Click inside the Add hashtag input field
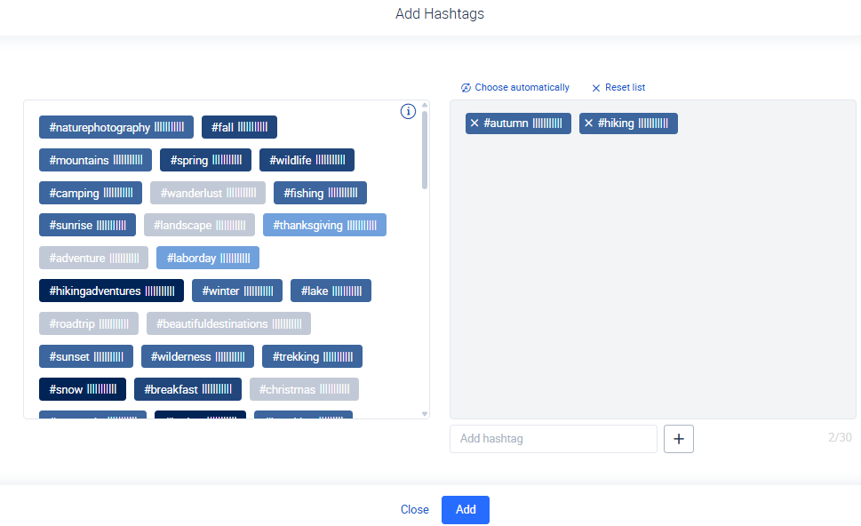The width and height of the screenshot is (861, 526). [x=551, y=438]
